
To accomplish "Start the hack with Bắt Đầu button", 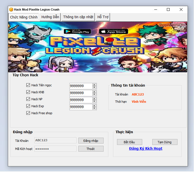I will click(130, 142).
